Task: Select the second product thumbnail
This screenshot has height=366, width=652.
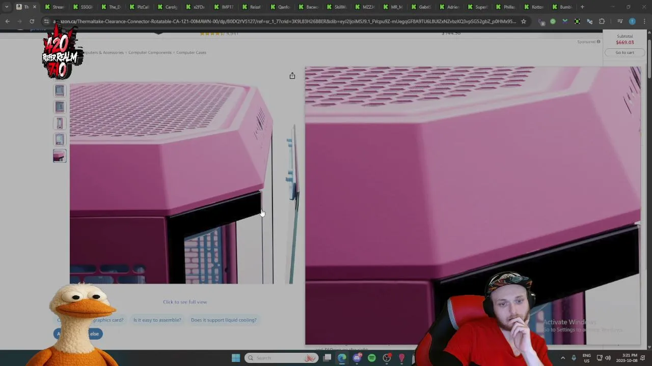Action: pos(60,107)
